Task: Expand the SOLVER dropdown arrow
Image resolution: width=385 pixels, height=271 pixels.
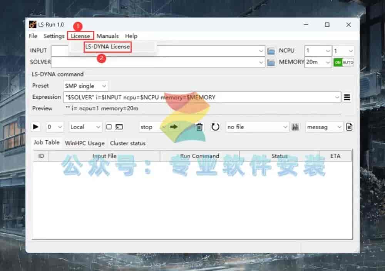Action: pyautogui.click(x=261, y=62)
